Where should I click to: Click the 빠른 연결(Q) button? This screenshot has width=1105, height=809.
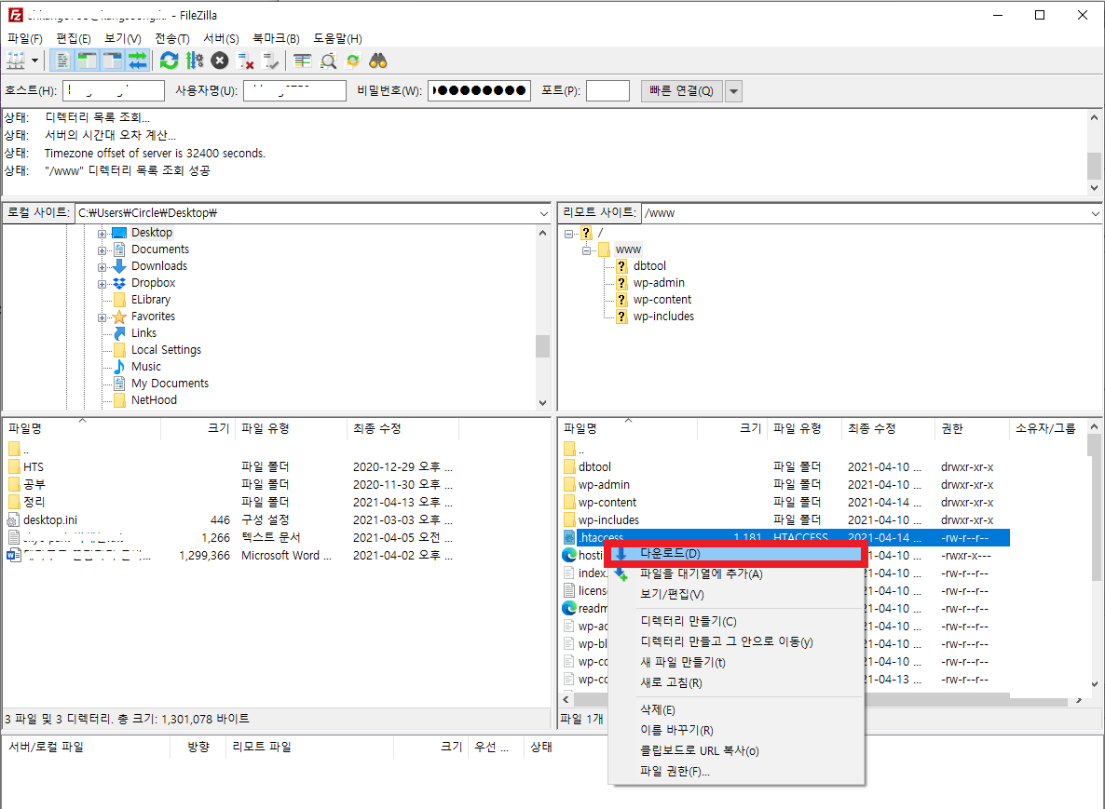(x=682, y=90)
